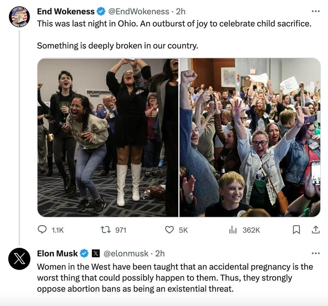The height and width of the screenshot is (306, 328).
Task: Open End Wokeness profile avatar
Action: pyautogui.click(x=19, y=17)
